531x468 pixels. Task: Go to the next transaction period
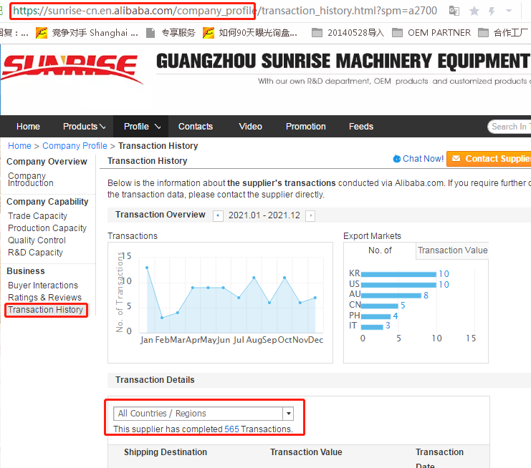310,215
